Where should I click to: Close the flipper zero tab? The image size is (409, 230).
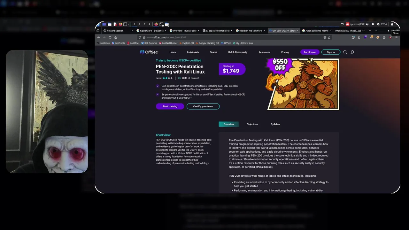[x=165, y=31]
